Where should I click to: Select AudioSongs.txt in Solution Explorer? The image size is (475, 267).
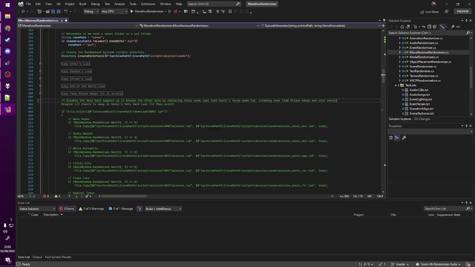[419, 95]
